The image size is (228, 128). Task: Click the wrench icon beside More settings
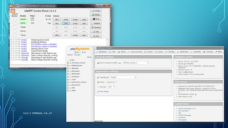[x=98, y=92]
